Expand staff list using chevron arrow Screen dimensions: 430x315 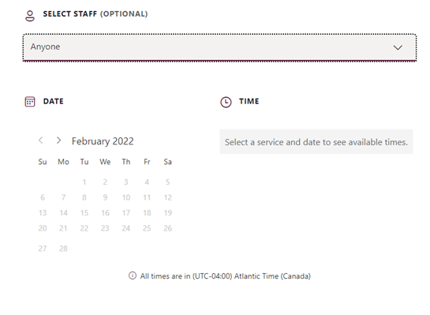pyautogui.click(x=398, y=47)
